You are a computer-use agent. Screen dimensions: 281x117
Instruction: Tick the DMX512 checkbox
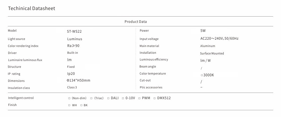[155, 98]
